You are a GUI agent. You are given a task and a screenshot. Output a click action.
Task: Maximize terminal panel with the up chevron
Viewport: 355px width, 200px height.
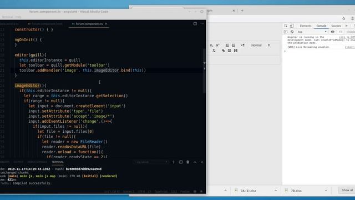[x=195, y=162]
